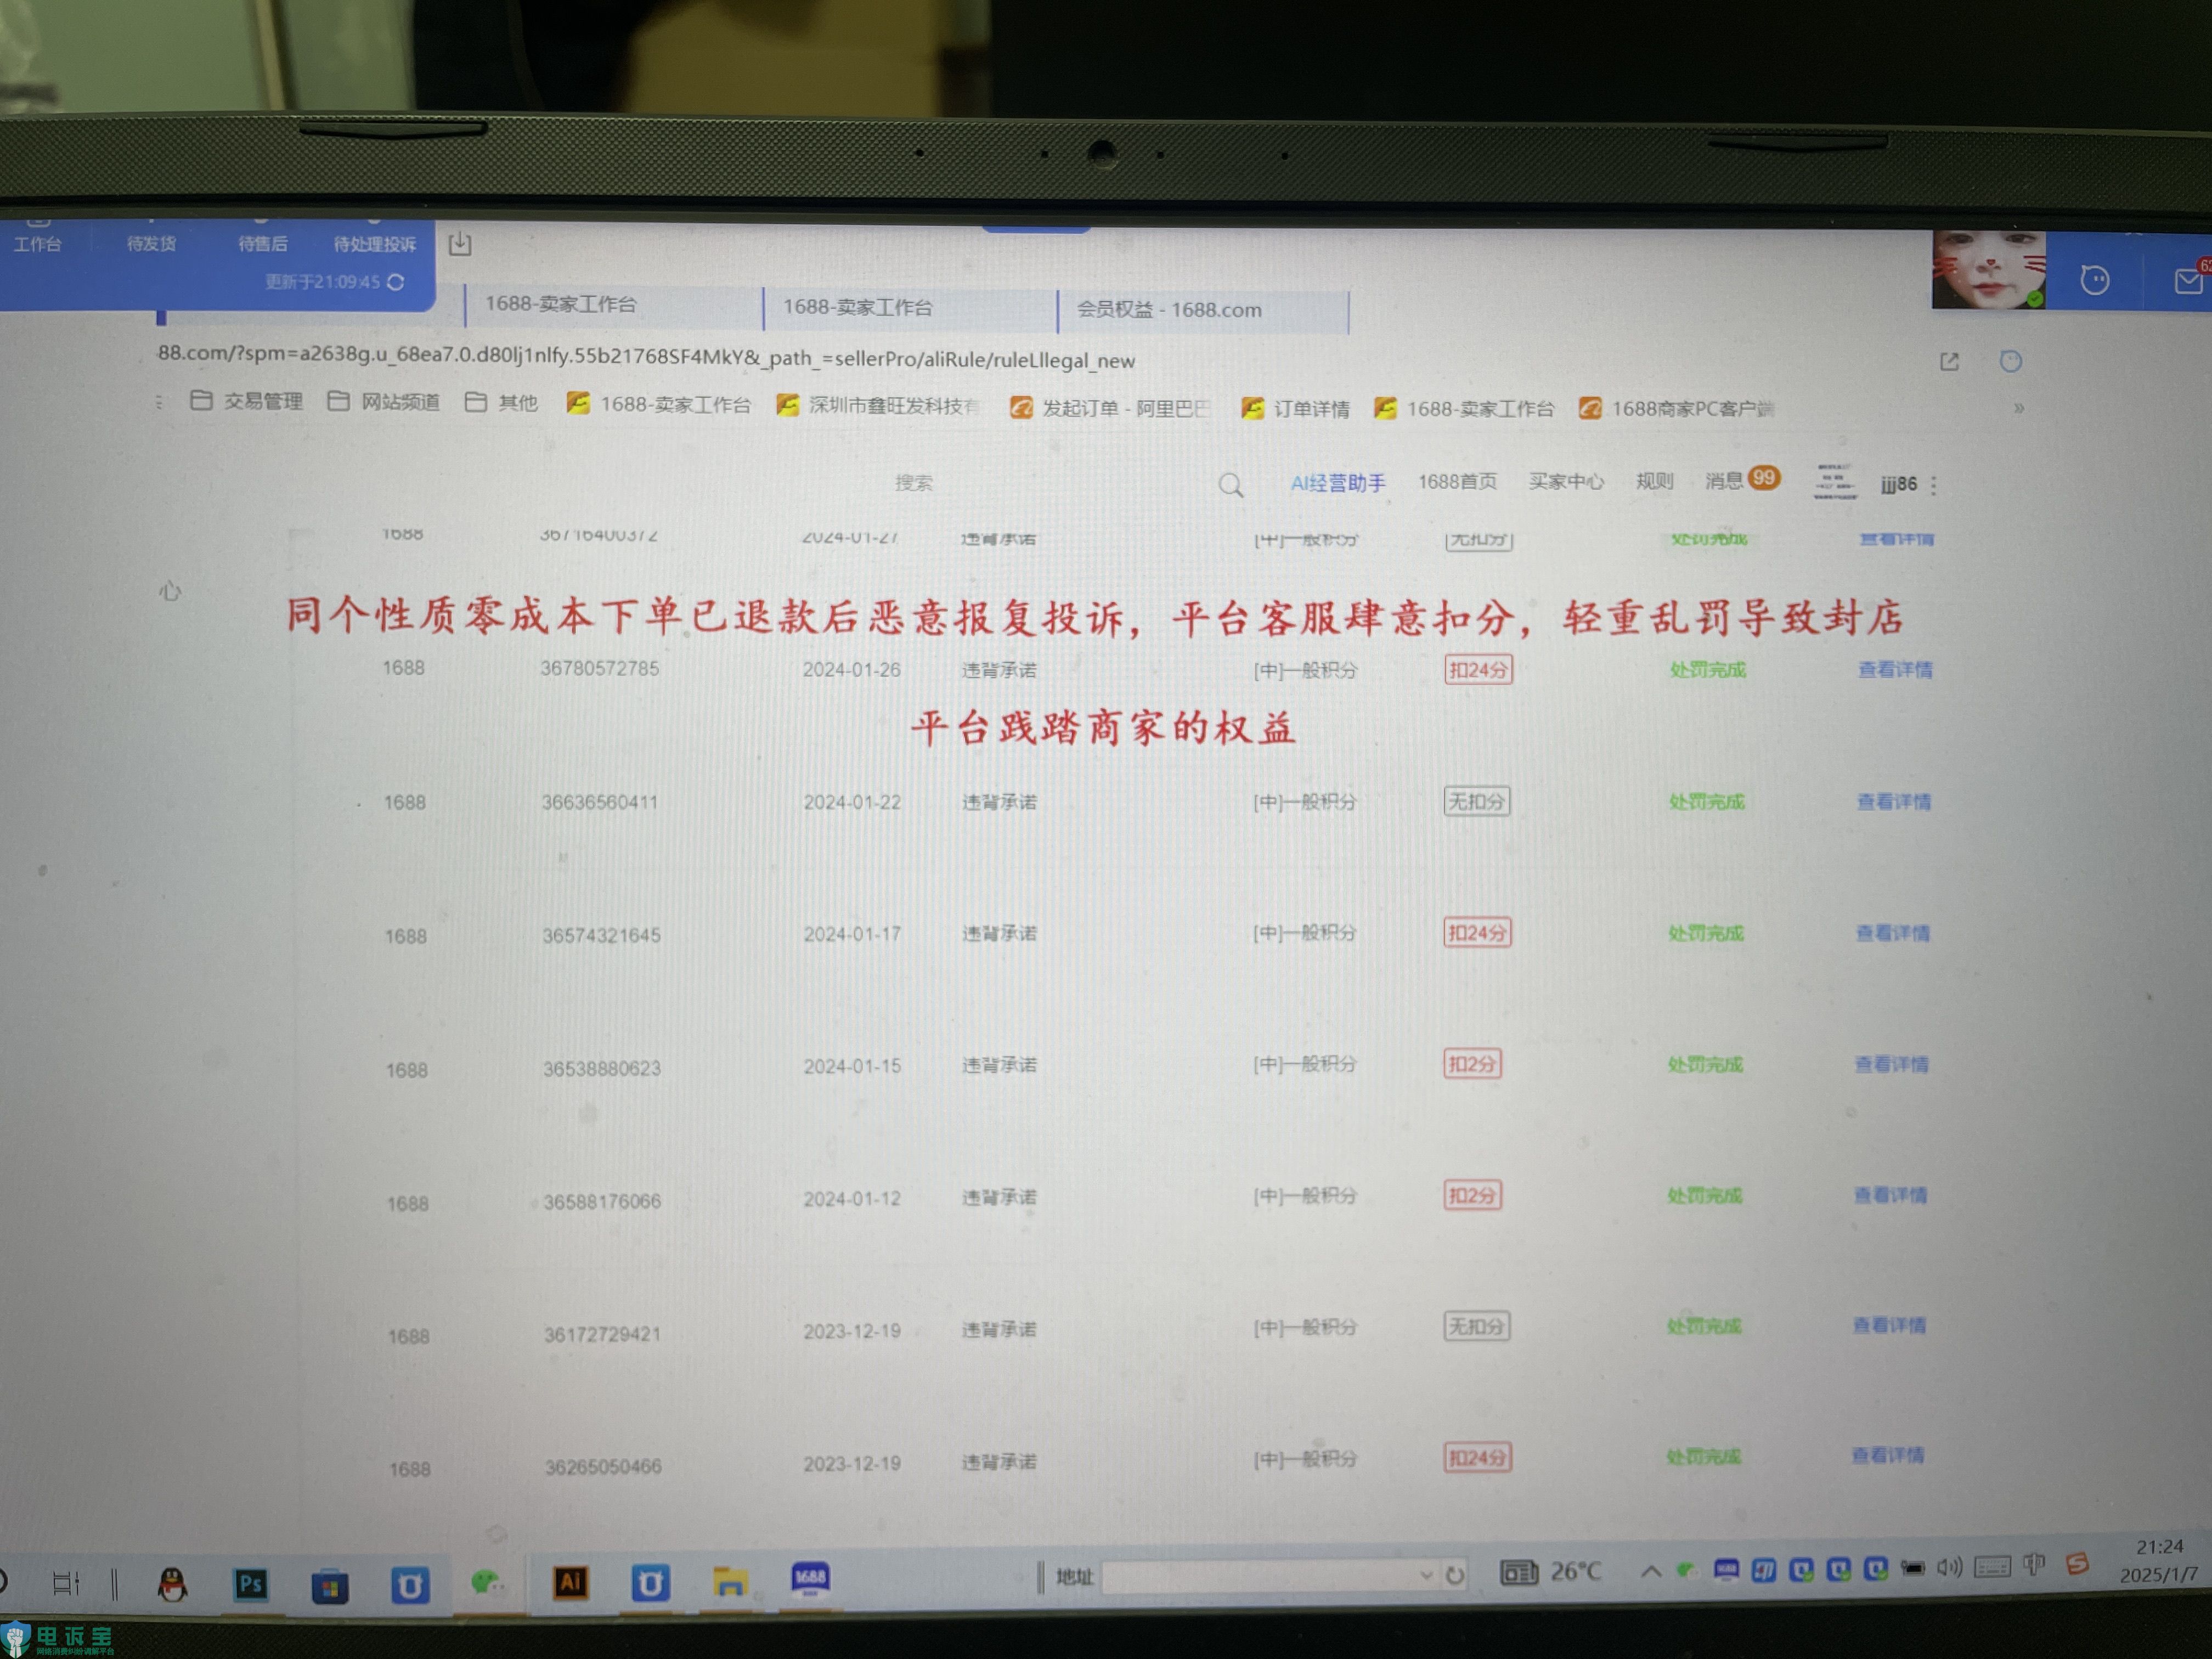Open the 交易管理 bookmark folder
The height and width of the screenshot is (1659, 2212).
point(246,401)
